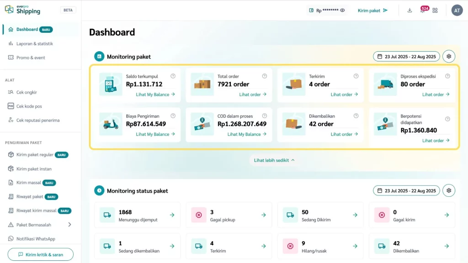Click help icon beside Saldo terkumpul
468x263 pixels.
tap(173, 76)
